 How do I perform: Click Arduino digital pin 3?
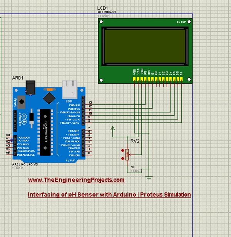(x=89, y=142)
